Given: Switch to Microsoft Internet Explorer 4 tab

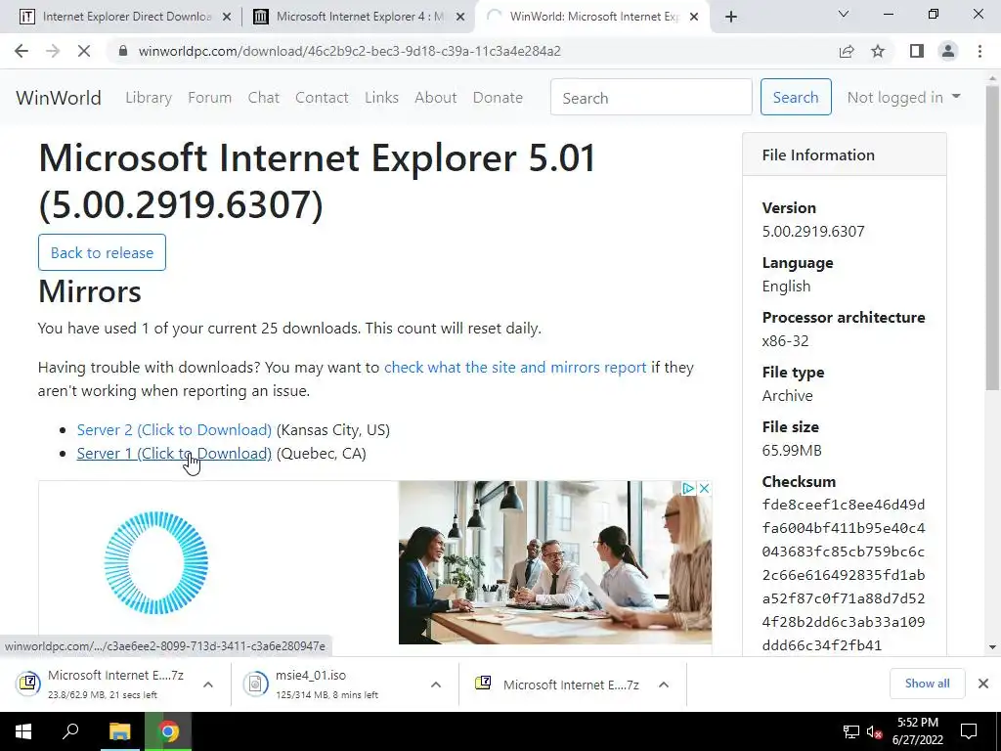Looking at the screenshot, I should click(x=359, y=17).
